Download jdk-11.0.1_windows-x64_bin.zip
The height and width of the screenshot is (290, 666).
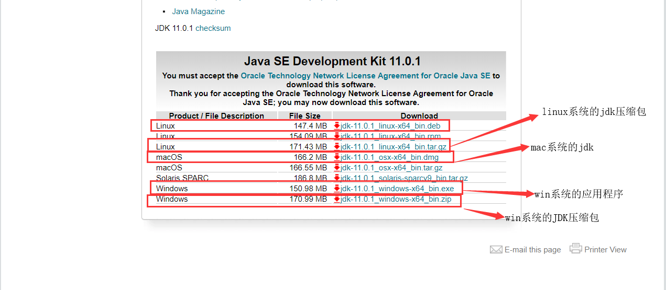point(396,199)
